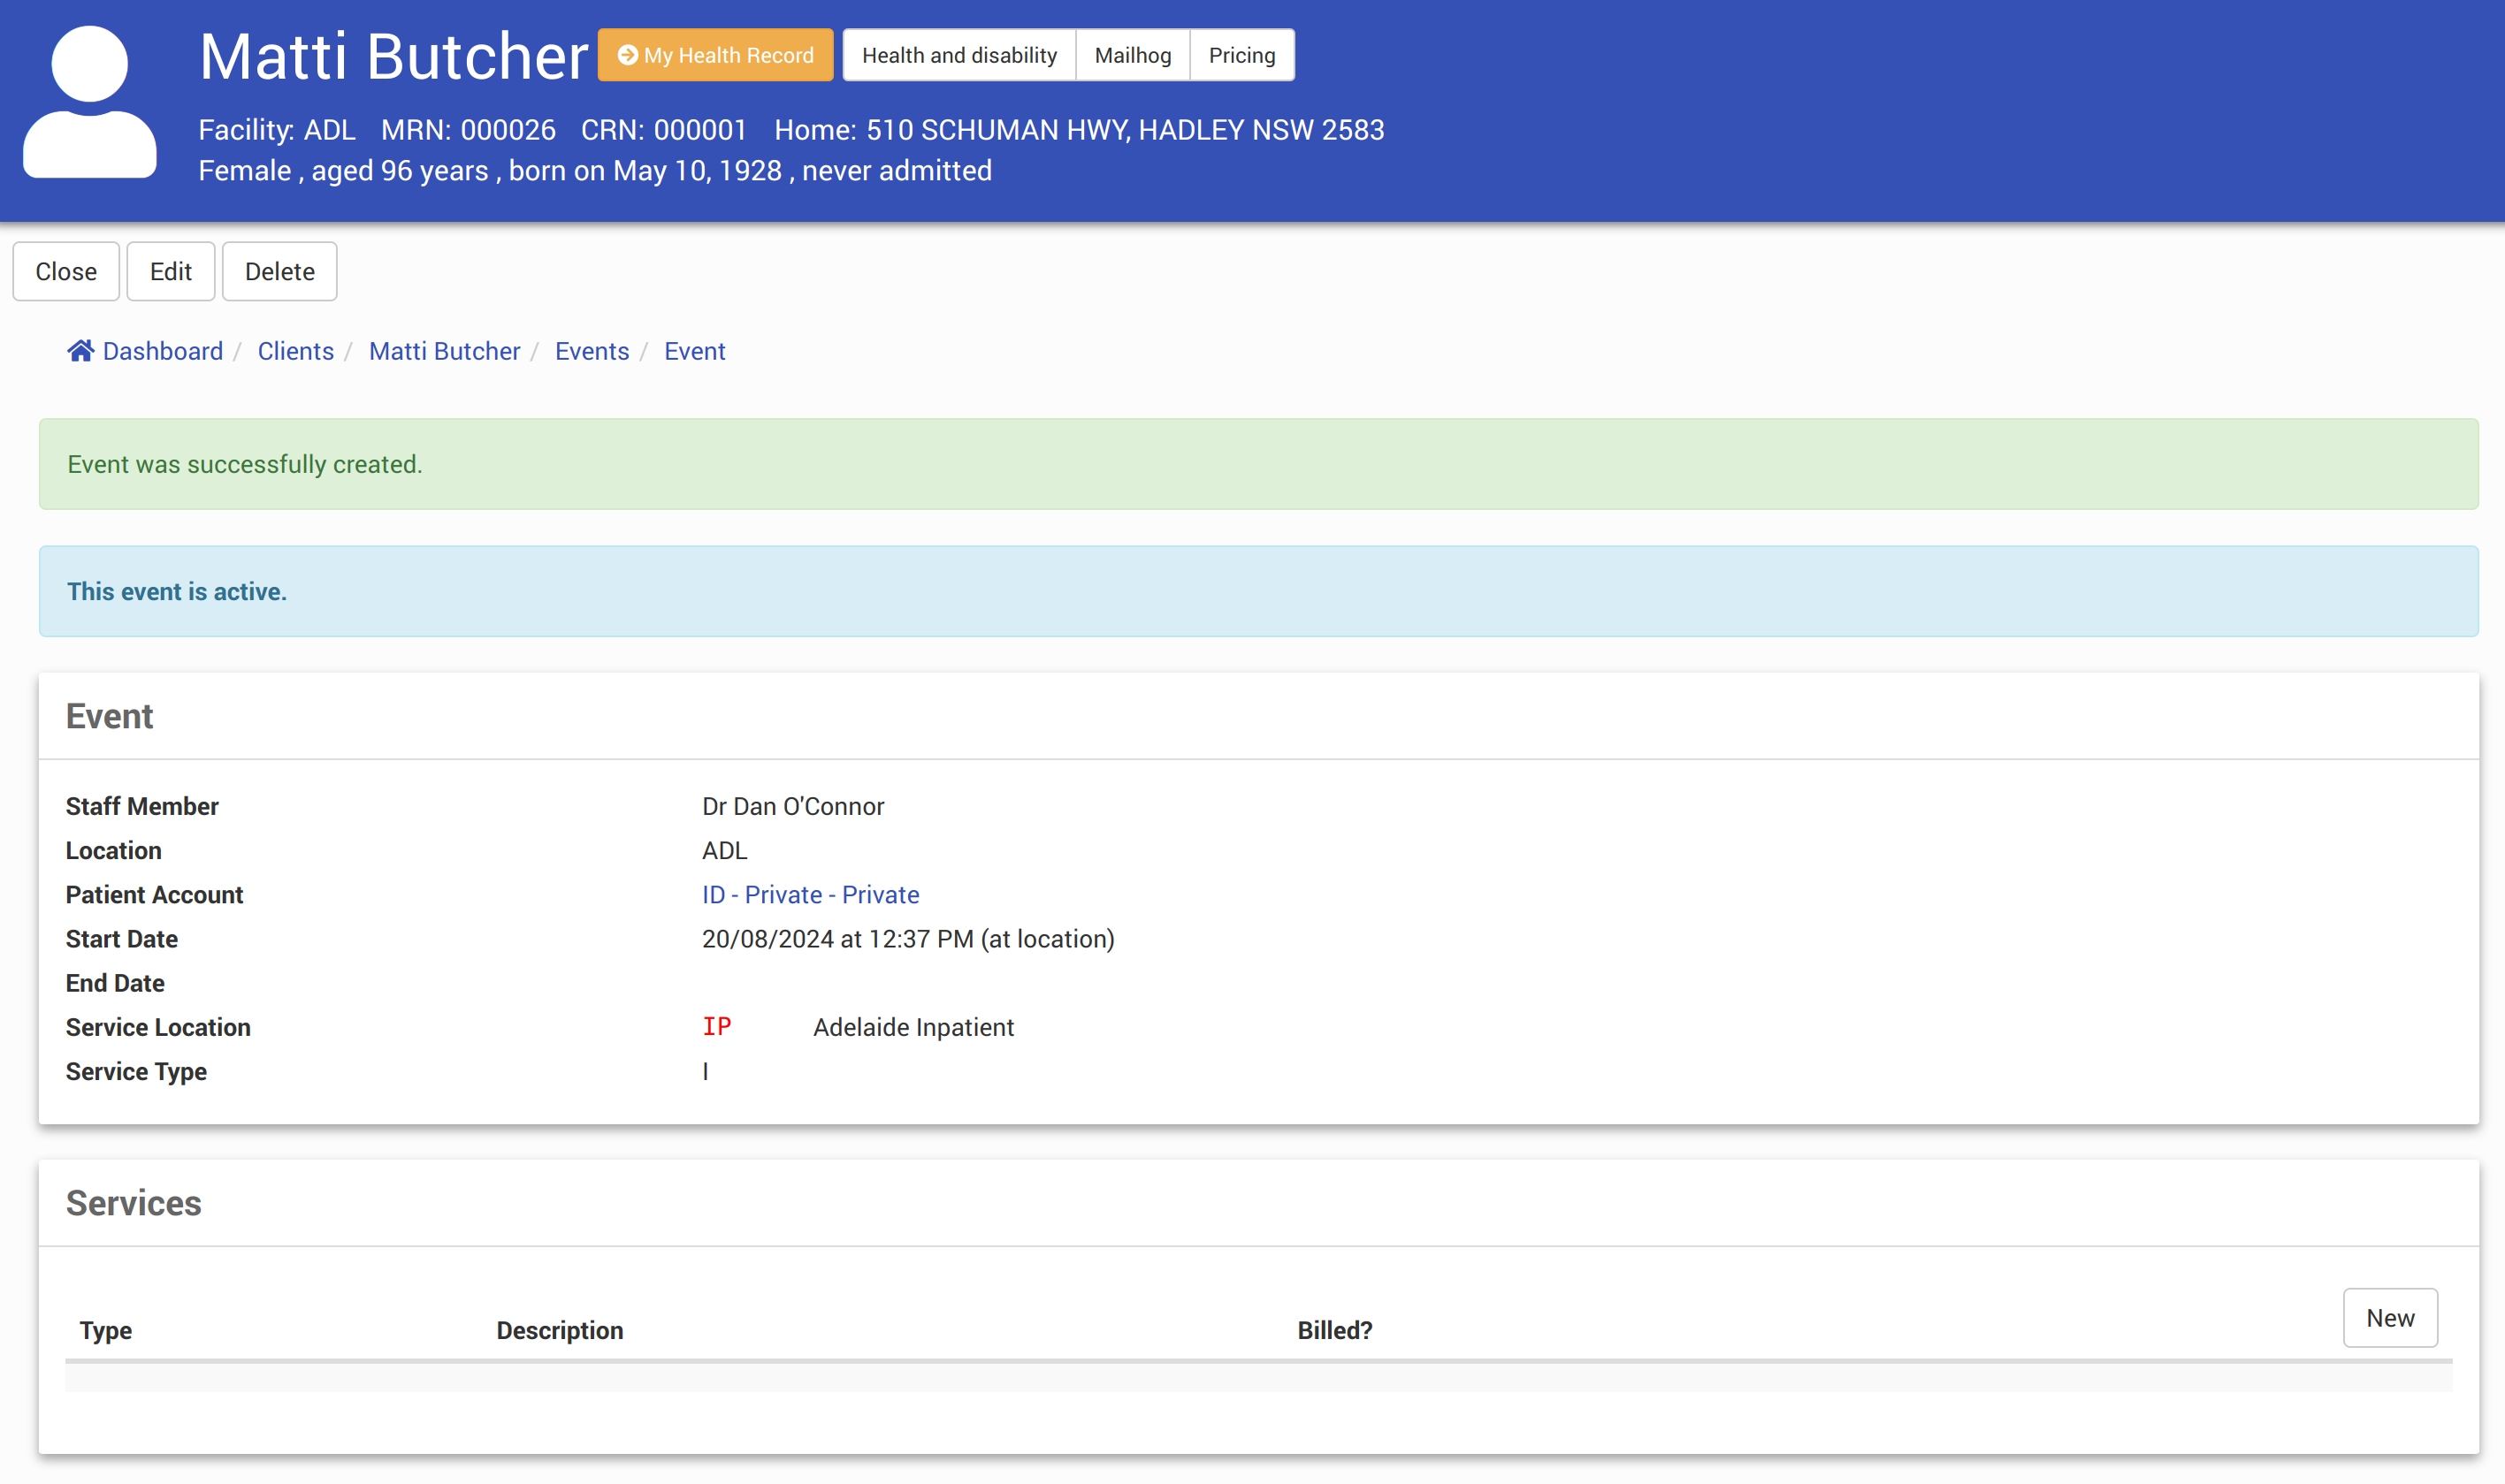Click the Billed? column header
Image resolution: width=2505 pixels, height=1484 pixels.
1333,1330
